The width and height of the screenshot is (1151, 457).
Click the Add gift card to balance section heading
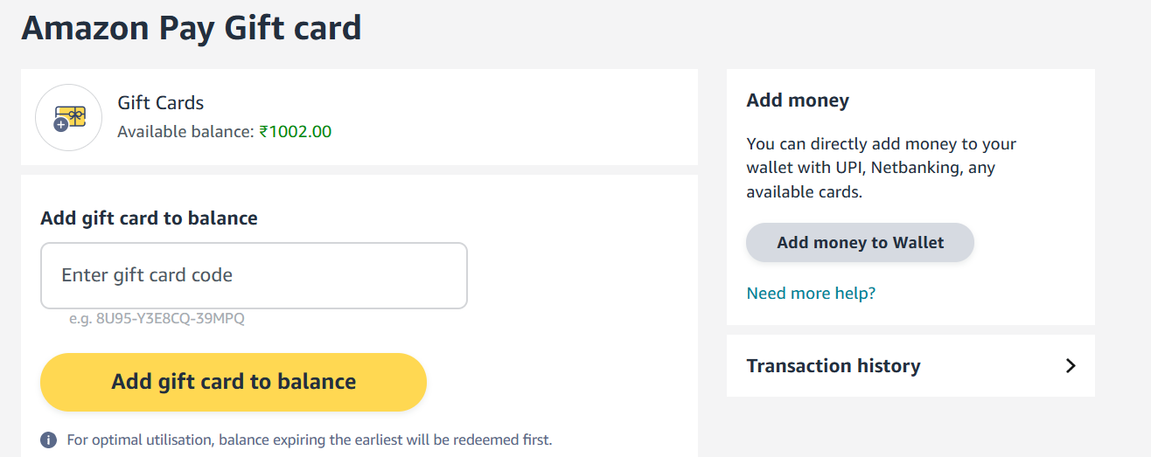(x=149, y=218)
